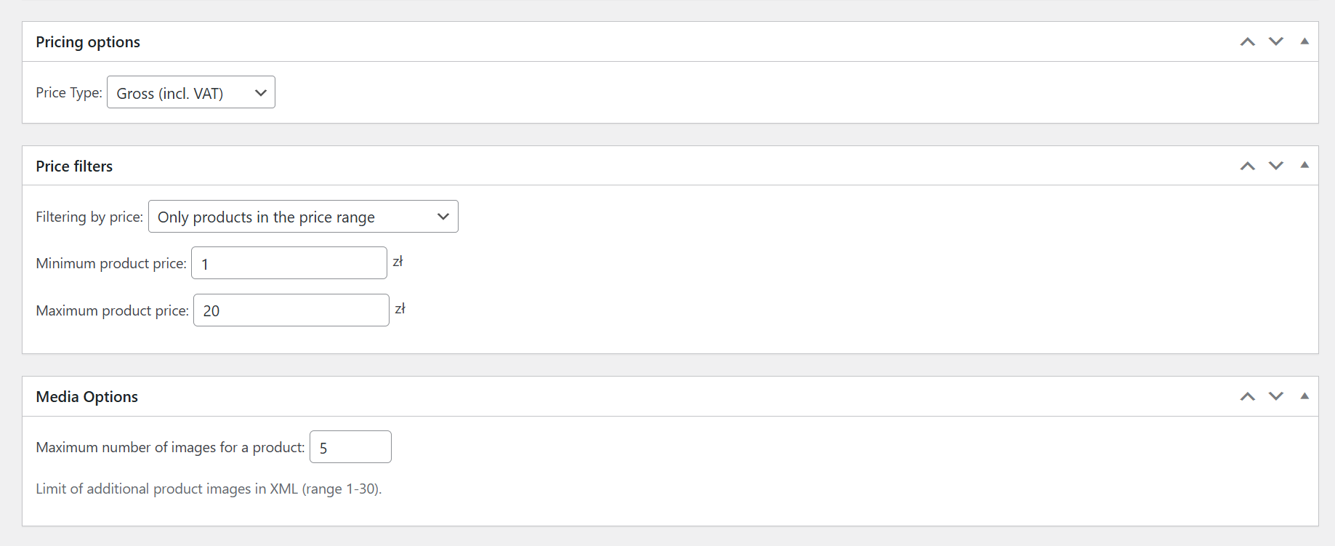Screen dimensions: 1335x546
Task: Click the Filtering by price label
Action: pos(89,217)
